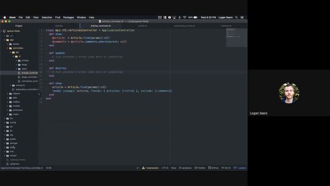Image resolution: width=330 pixels, height=186 pixels.
Task: Click the AirPlay display icon
Action: pyautogui.click(x=174, y=18)
